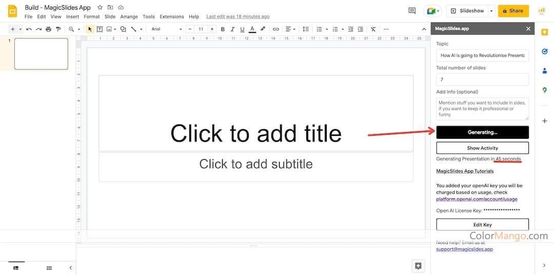
Task: Open Google Keep in side panel
Action: point(544,32)
